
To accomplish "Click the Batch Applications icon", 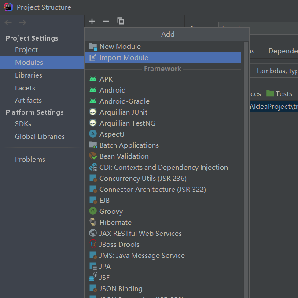I will (x=93, y=145).
